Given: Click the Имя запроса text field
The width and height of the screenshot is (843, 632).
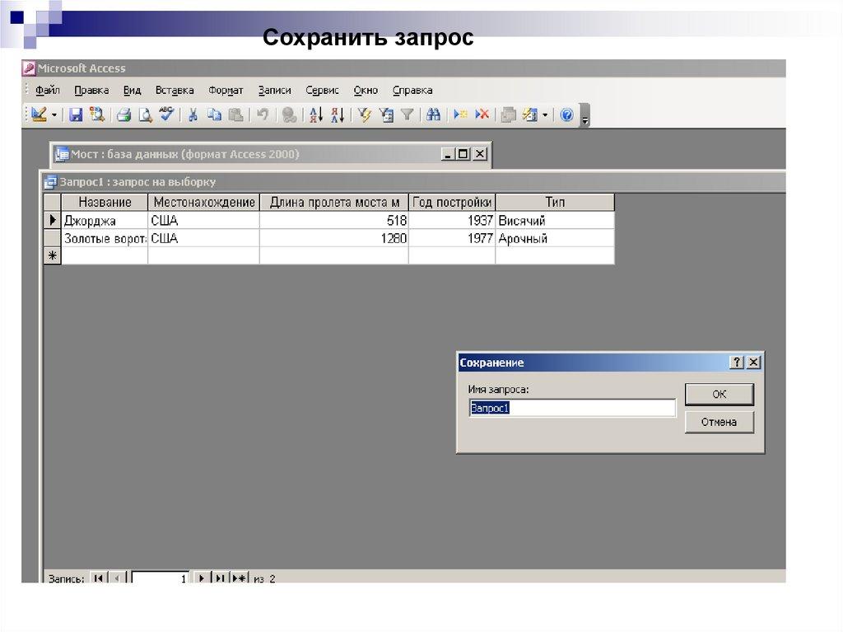Looking at the screenshot, I should point(572,408).
